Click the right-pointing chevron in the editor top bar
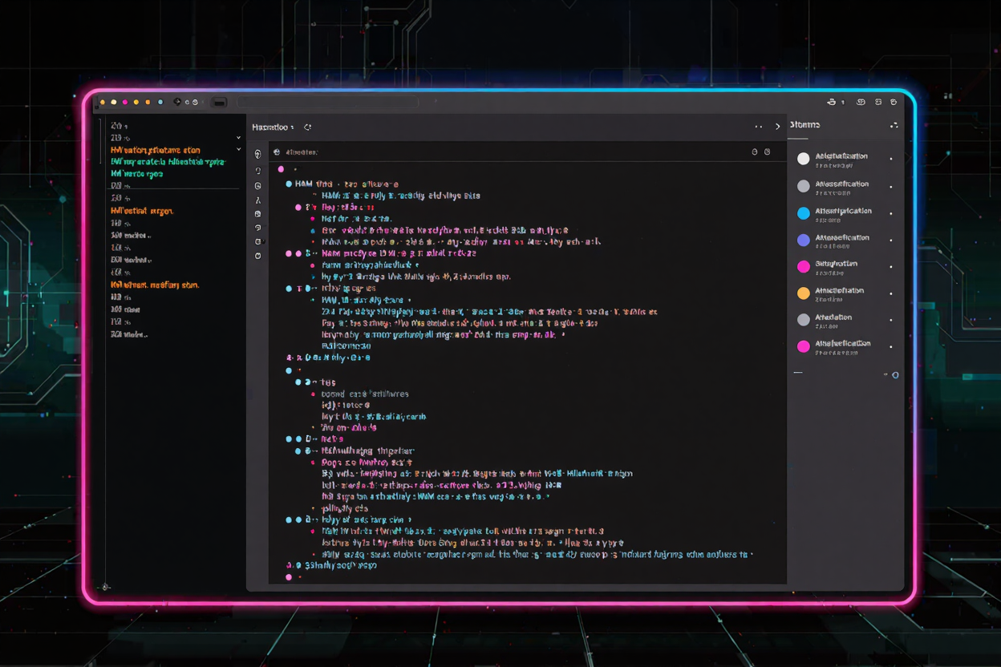The image size is (1001, 667). click(x=777, y=127)
